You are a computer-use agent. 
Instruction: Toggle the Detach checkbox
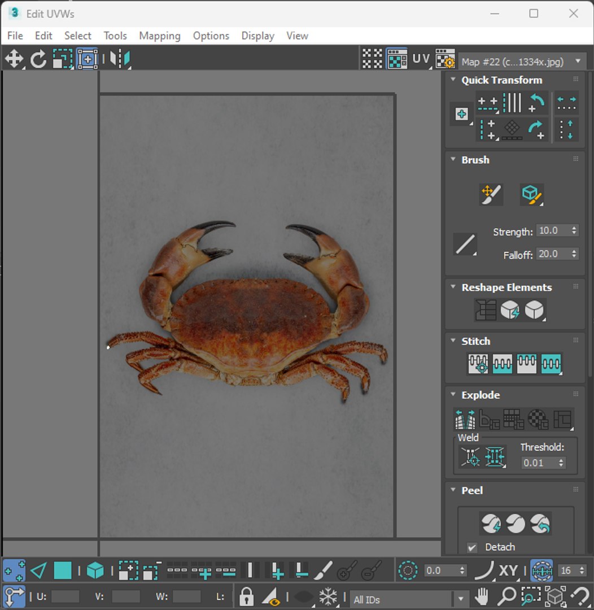pyautogui.click(x=472, y=547)
